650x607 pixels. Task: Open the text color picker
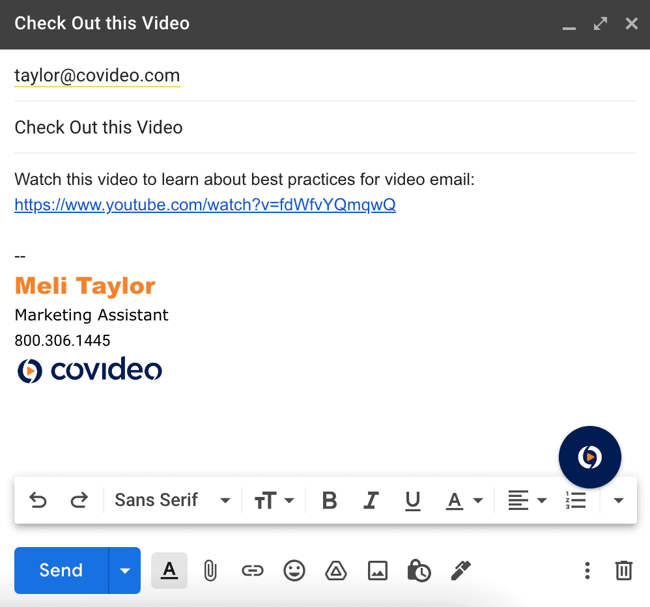[464, 500]
